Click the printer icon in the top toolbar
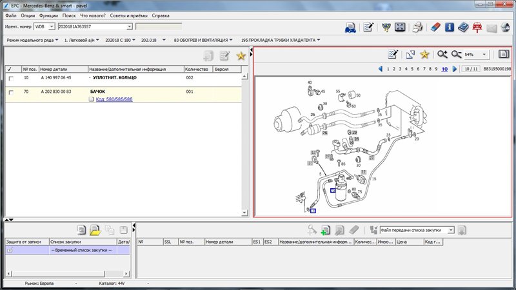The height and width of the screenshot is (290, 516). click(417, 27)
